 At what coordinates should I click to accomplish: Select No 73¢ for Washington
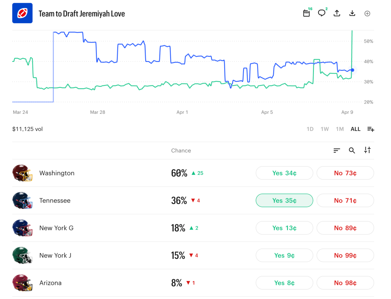pyautogui.click(x=345, y=173)
